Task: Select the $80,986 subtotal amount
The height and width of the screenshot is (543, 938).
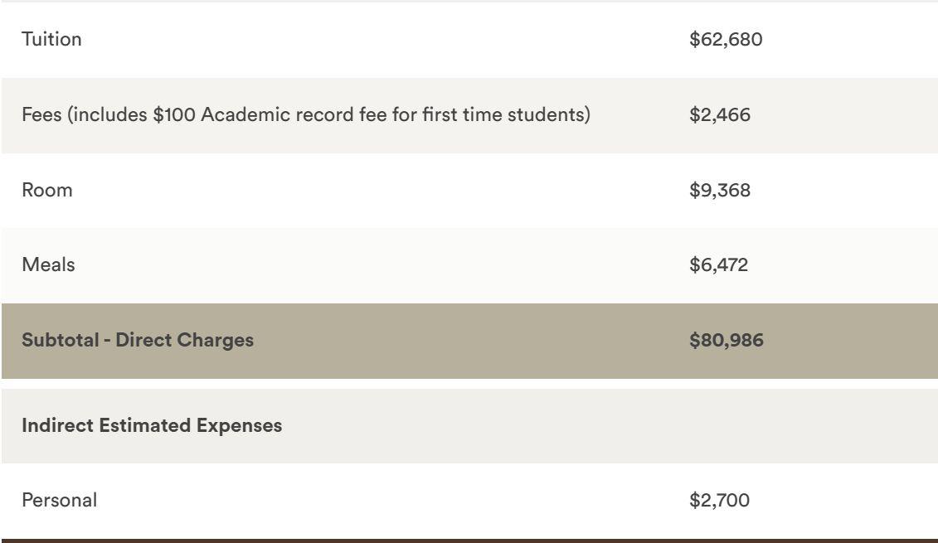Action: [727, 340]
